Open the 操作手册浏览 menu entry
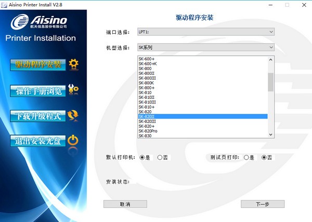312x222 pixels. (38, 90)
